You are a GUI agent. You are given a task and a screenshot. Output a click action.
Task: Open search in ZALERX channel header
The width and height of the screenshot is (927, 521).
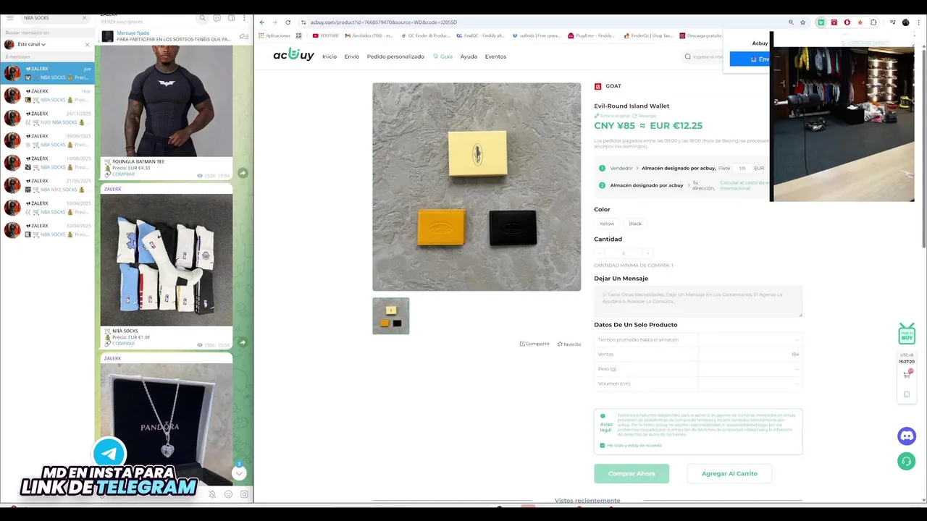(x=203, y=18)
